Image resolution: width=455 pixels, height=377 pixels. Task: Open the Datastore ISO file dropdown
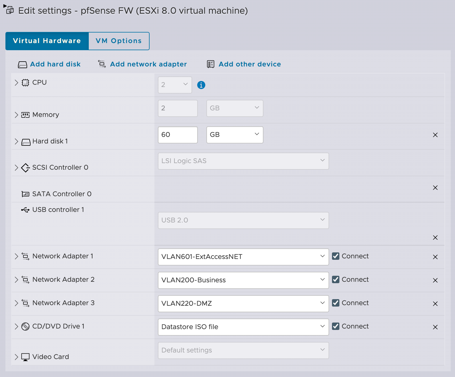243,327
